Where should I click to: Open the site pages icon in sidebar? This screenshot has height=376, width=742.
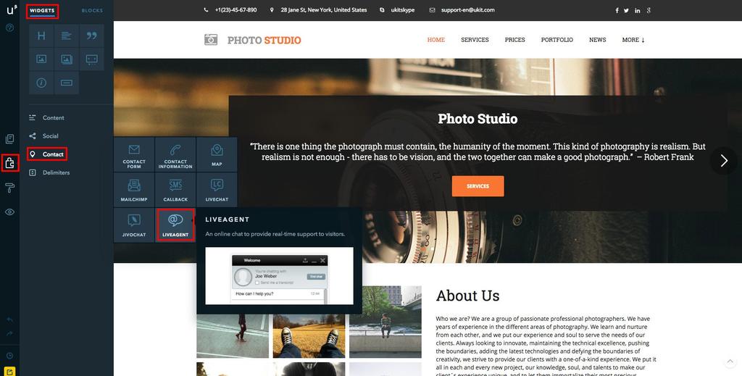9,138
